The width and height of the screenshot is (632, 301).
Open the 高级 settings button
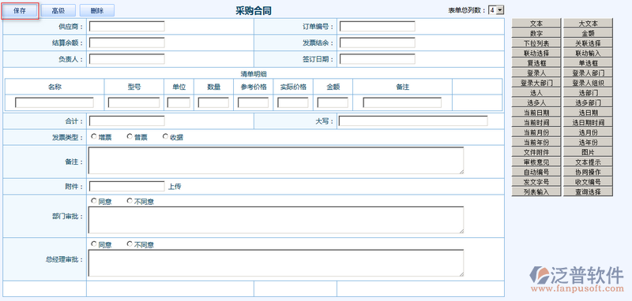coord(58,11)
